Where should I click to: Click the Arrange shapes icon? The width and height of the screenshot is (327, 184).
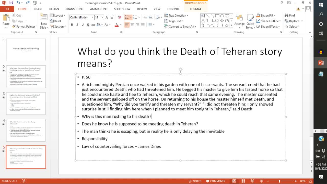[x=239, y=17]
